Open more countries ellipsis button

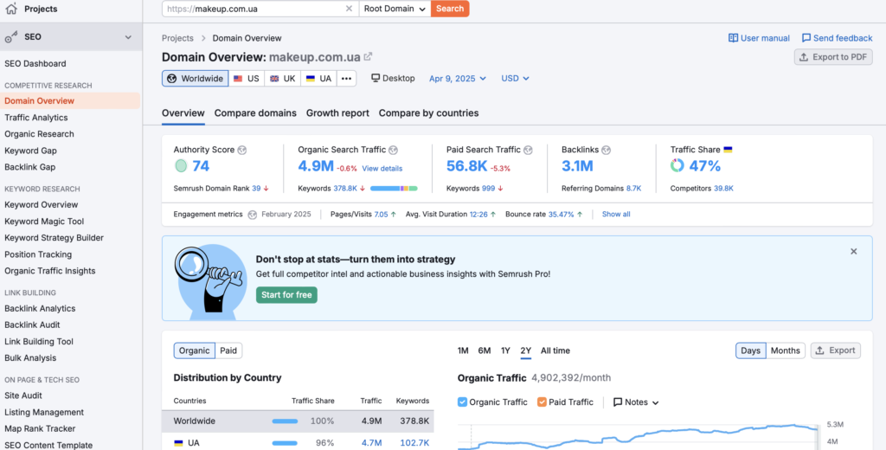point(346,79)
